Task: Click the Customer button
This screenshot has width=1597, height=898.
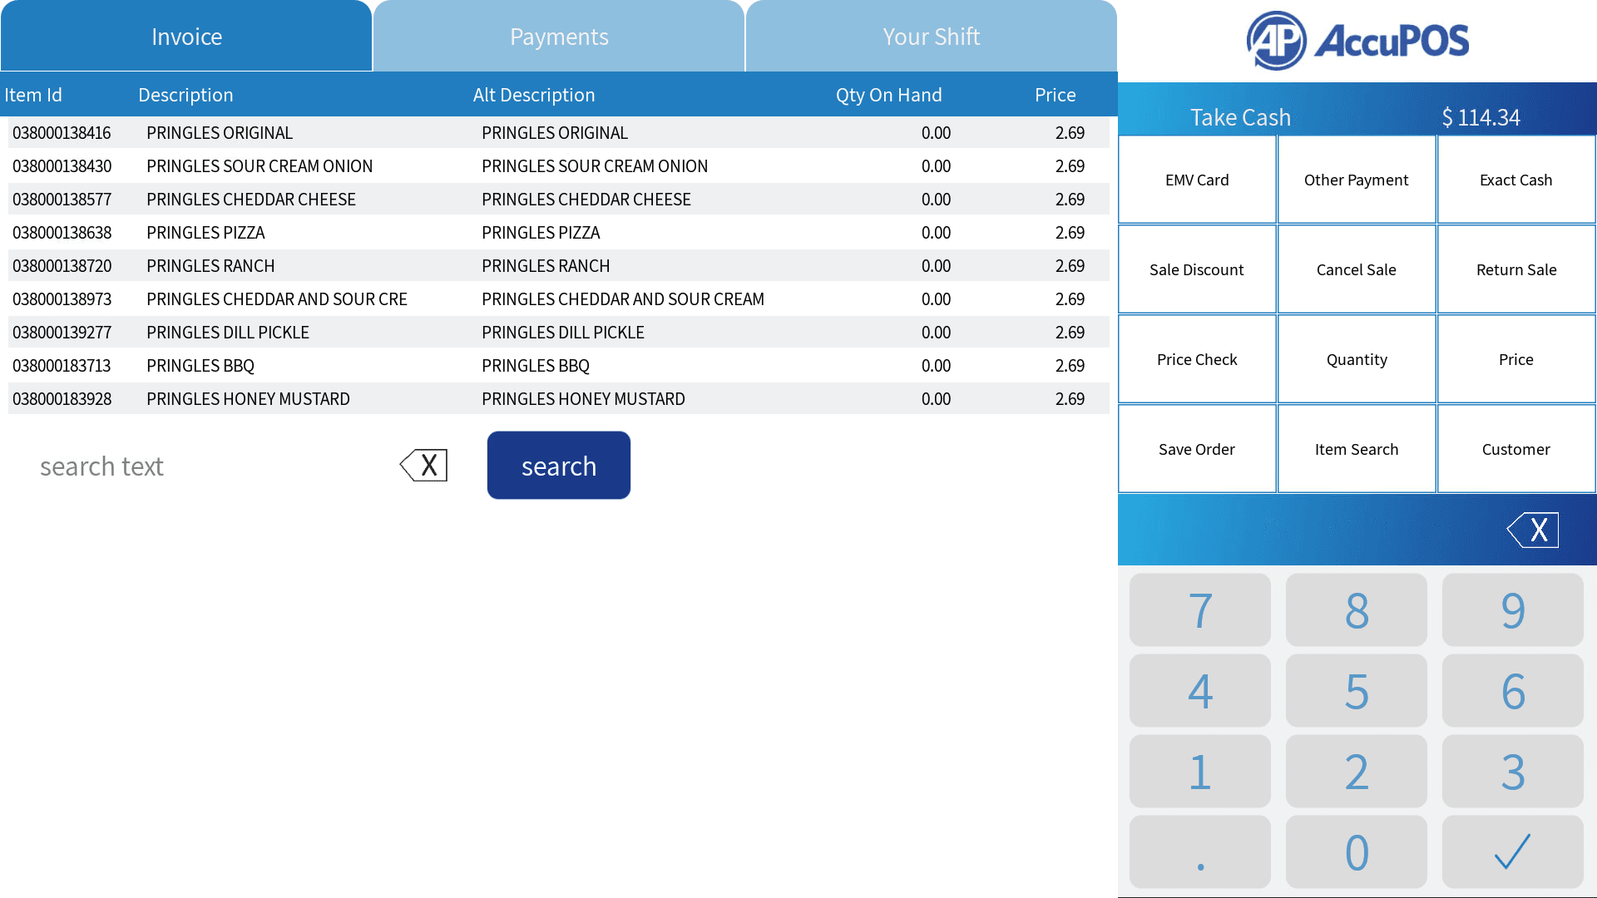Action: (x=1515, y=448)
